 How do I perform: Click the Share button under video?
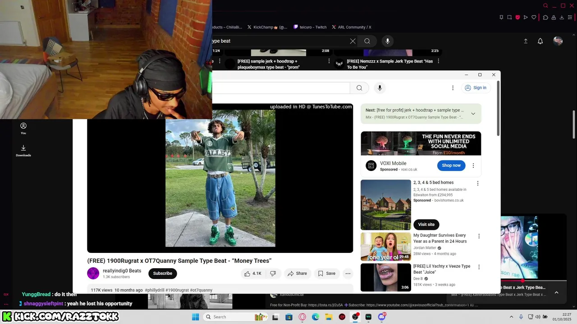pos(297,274)
